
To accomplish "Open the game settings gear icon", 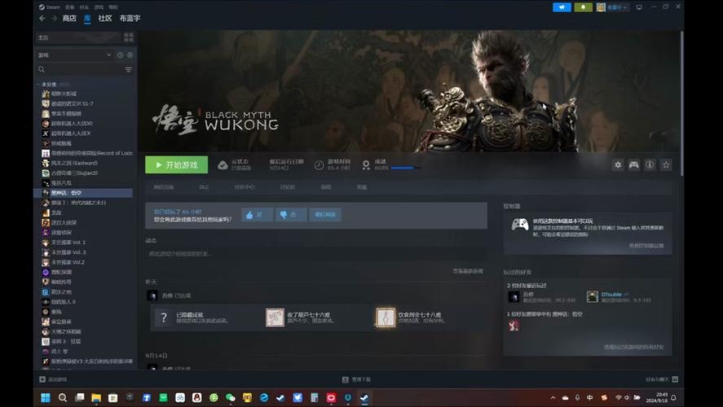I will (x=618, y=164).
